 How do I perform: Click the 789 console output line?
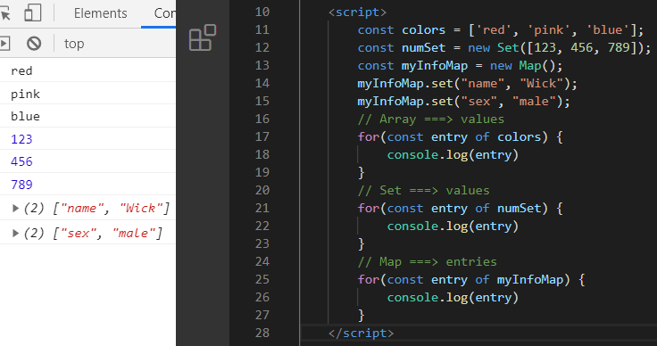click(88, 184)
